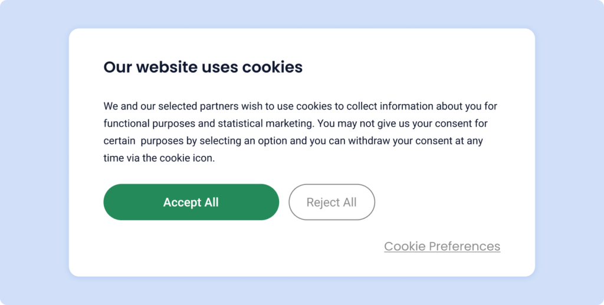Click the line starting "certain purposes by selecting"
The height and width of the screenshot is (305, 604).
coord(293,141)
